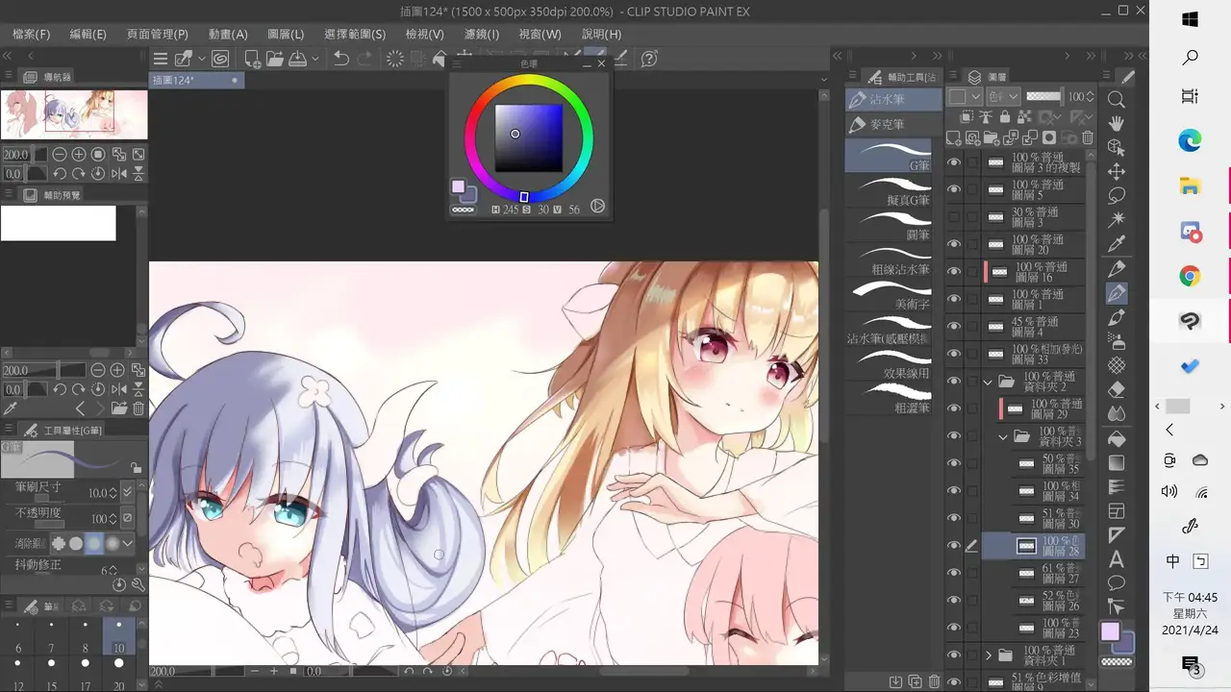The image size is (1231, 692).
Task: Select the 麥克筆 marker sub tool group
Action: point(888,125)
